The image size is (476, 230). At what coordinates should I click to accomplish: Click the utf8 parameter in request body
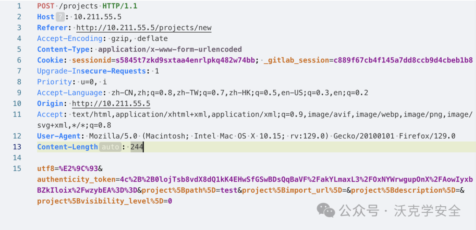46,168
